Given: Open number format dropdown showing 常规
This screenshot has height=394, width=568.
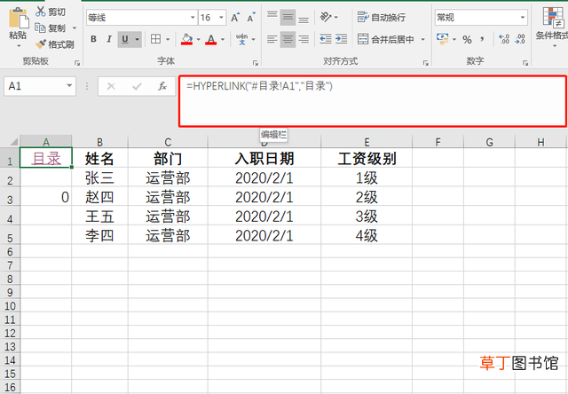Looking at the screenshot, I should click(x=481, y=17).
